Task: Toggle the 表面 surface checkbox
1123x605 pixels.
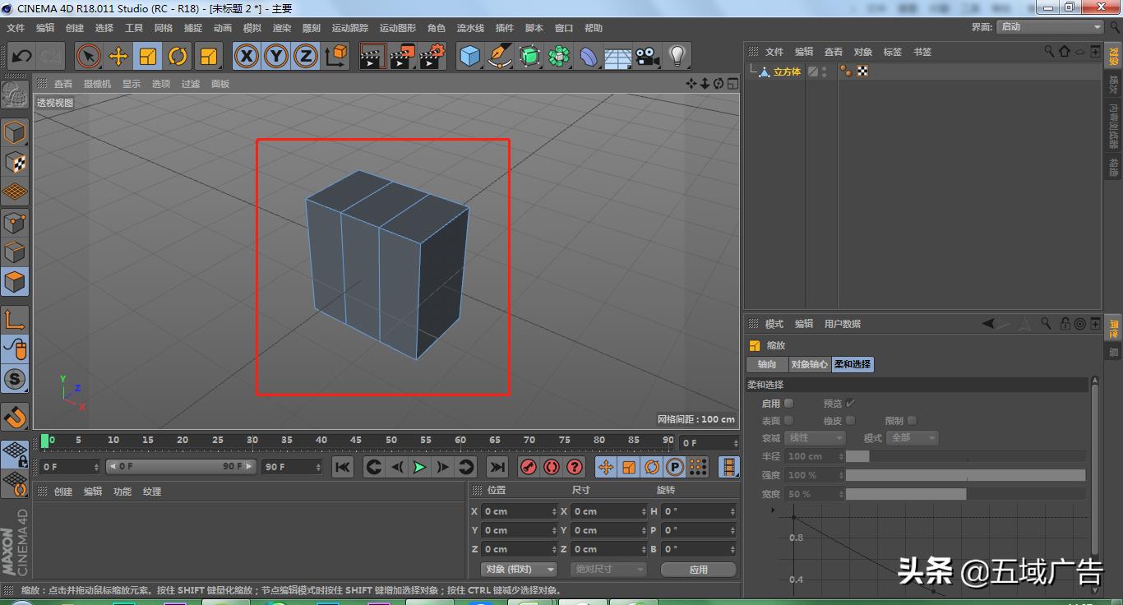Action: (x=790, y=420)
